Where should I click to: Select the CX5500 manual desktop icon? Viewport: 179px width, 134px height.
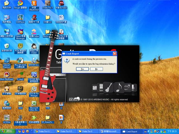coord(34,77)
